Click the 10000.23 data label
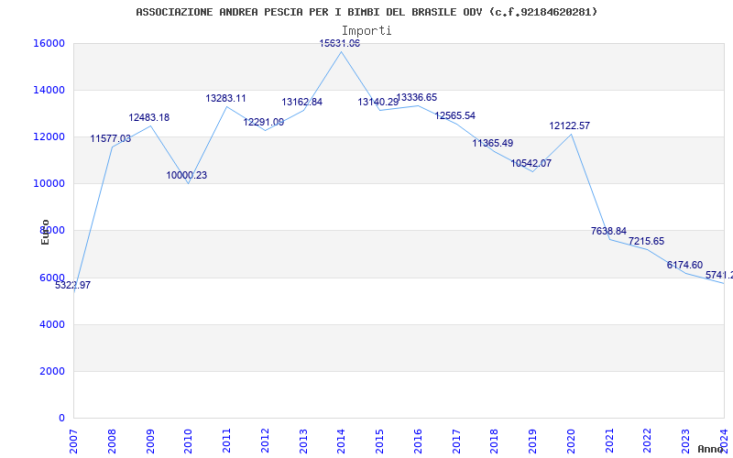 tap(186, 175)
